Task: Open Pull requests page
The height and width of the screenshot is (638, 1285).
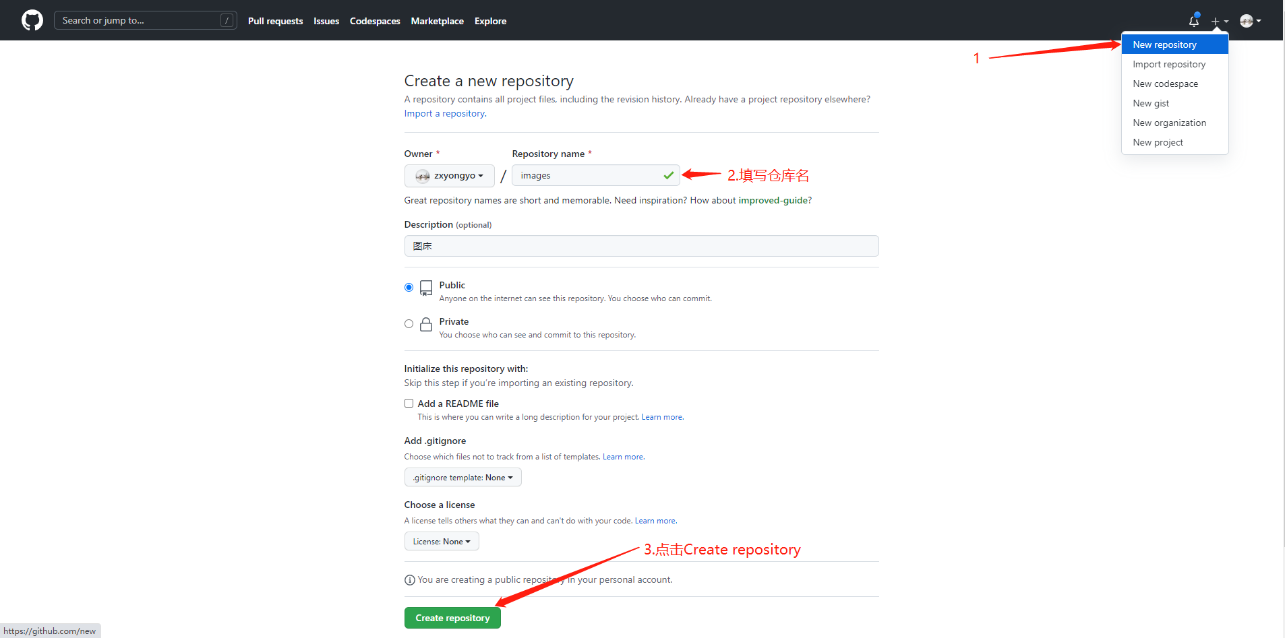Action: pos(275,21)
